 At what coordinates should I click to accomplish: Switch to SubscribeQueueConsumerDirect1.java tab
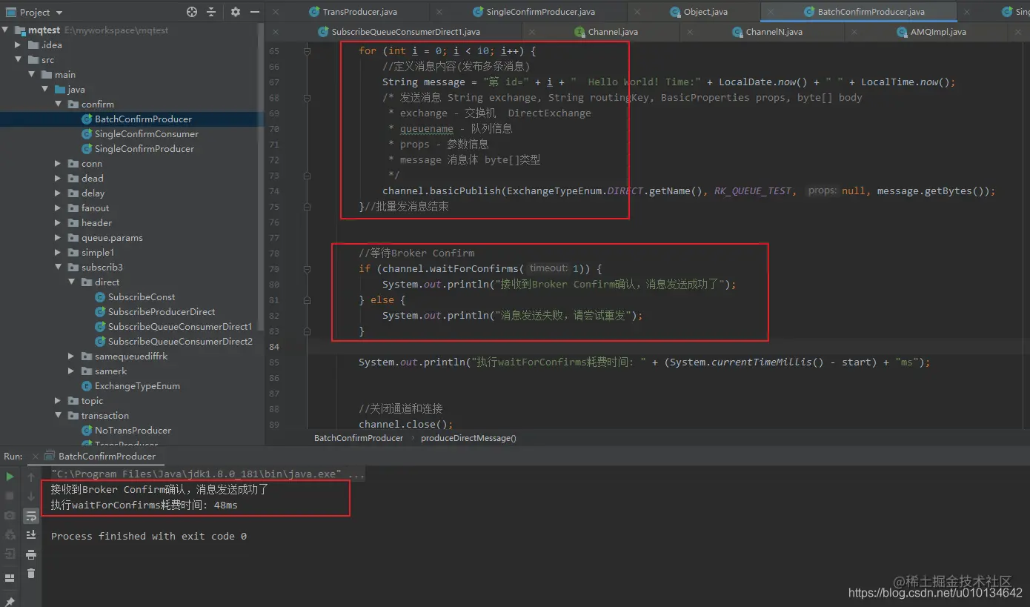(399, 32)
